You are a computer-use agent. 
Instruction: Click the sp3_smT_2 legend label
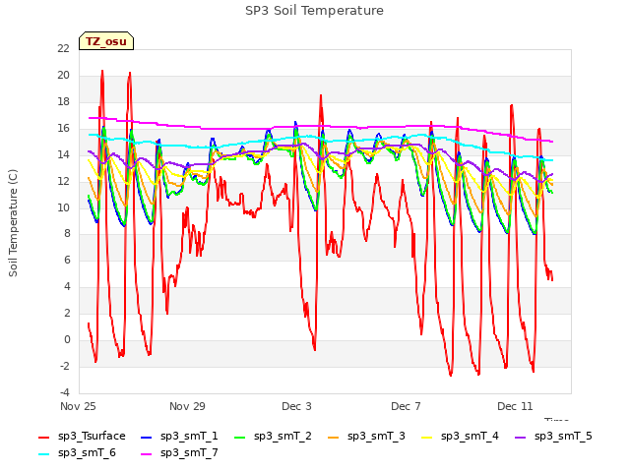pos(283,437)
